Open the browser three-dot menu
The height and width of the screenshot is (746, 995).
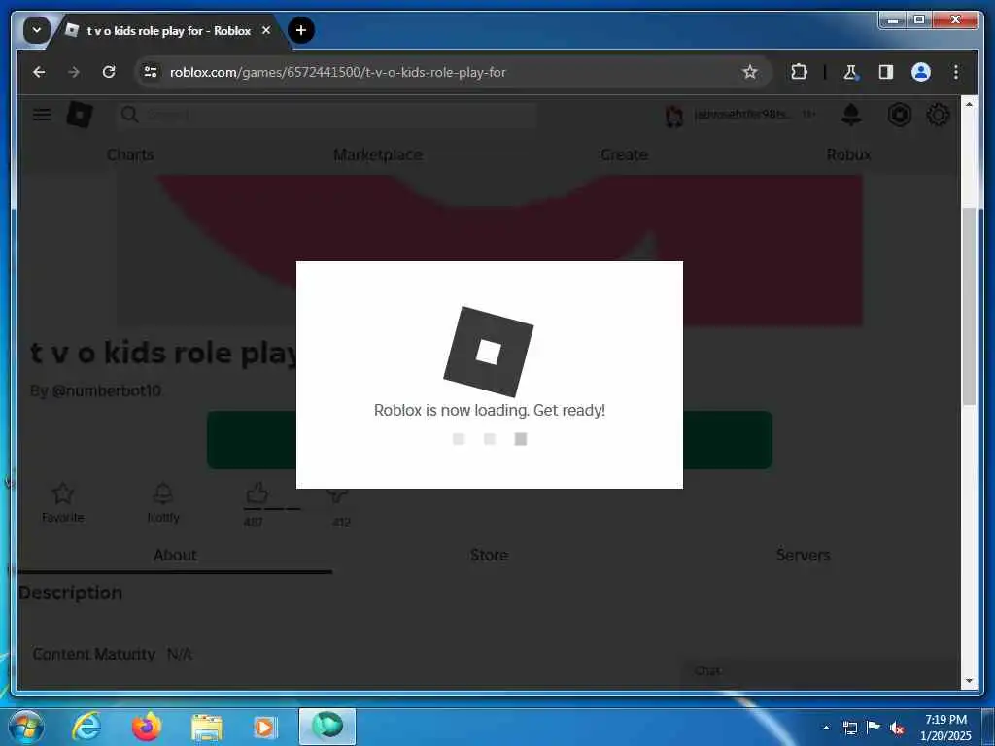tap(956, 72)
